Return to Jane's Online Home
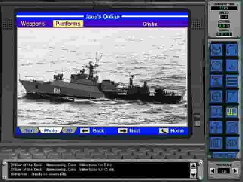The height and width of the screenshot is (182, 243). pos(177,131)
